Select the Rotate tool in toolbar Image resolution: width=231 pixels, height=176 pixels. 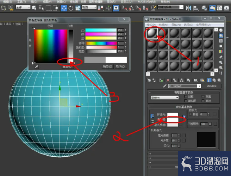[x=71, y=8]
